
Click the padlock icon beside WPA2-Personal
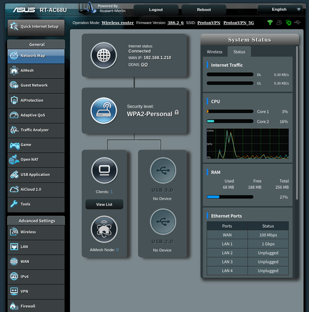point(177,112)
